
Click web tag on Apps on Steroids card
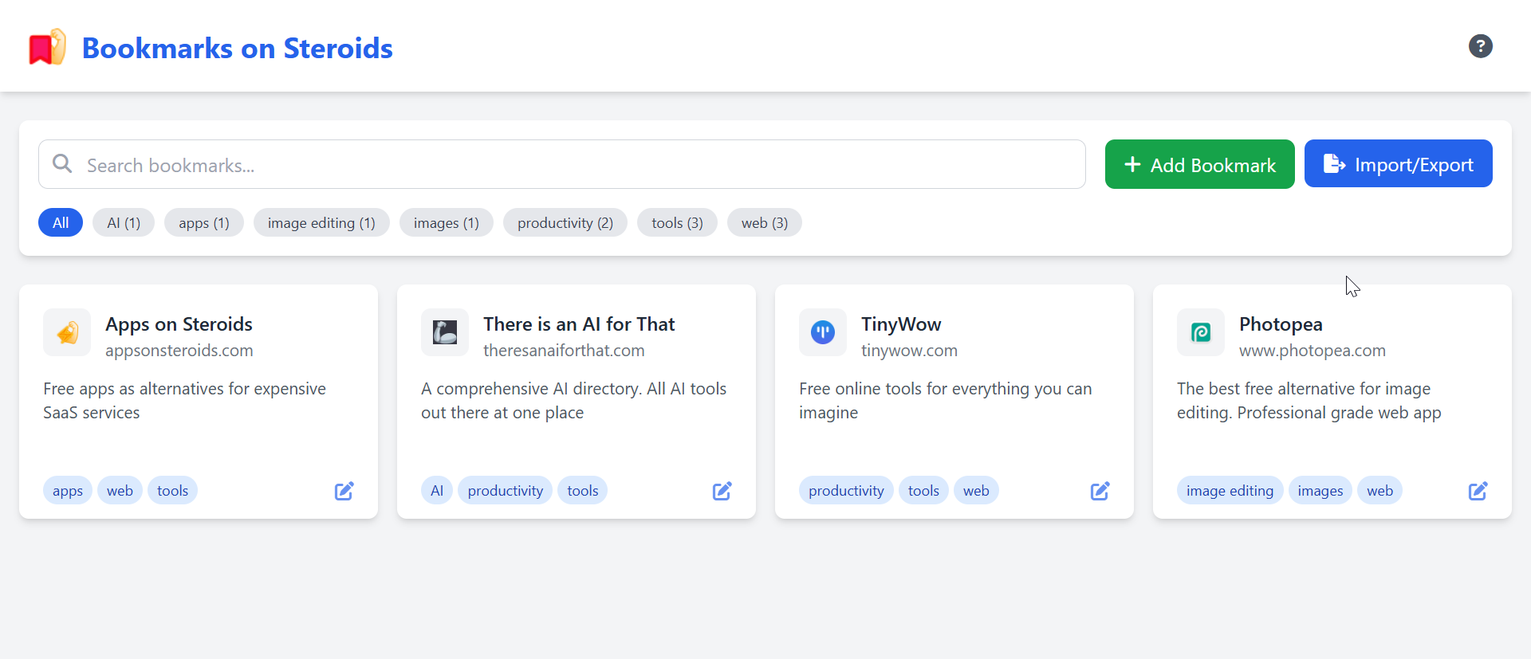(120, 491)
